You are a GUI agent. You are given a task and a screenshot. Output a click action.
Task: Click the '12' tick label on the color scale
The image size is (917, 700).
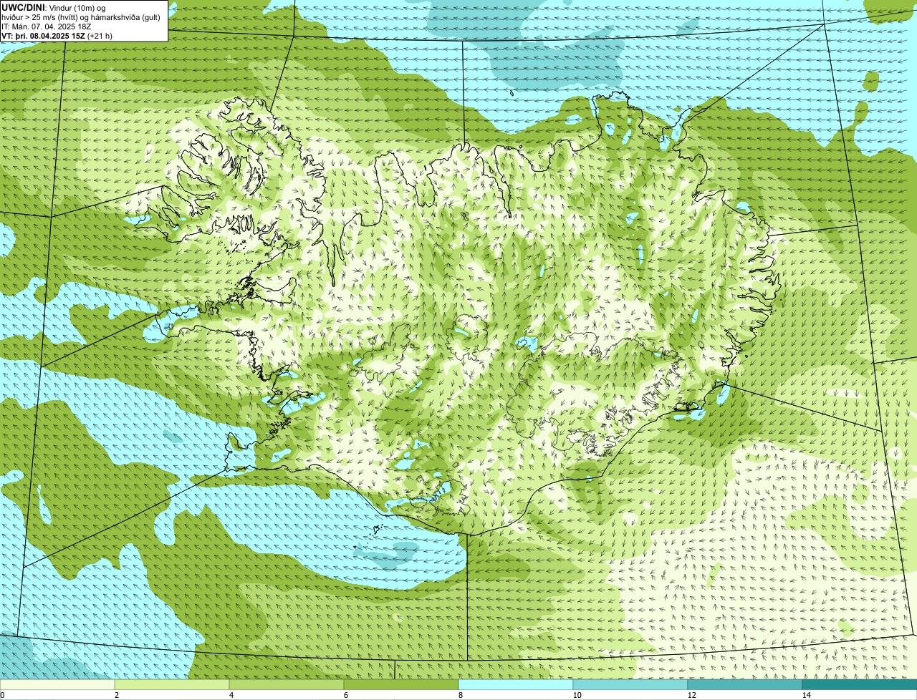(x=691, y=695)
